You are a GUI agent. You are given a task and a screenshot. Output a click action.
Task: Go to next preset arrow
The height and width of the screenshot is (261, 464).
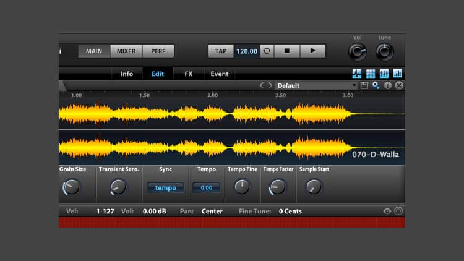tap(270, 85)
